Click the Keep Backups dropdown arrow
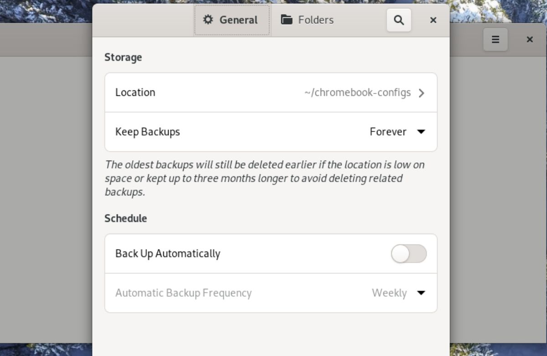This screenshot has height=356, width=547. (421, 132)
